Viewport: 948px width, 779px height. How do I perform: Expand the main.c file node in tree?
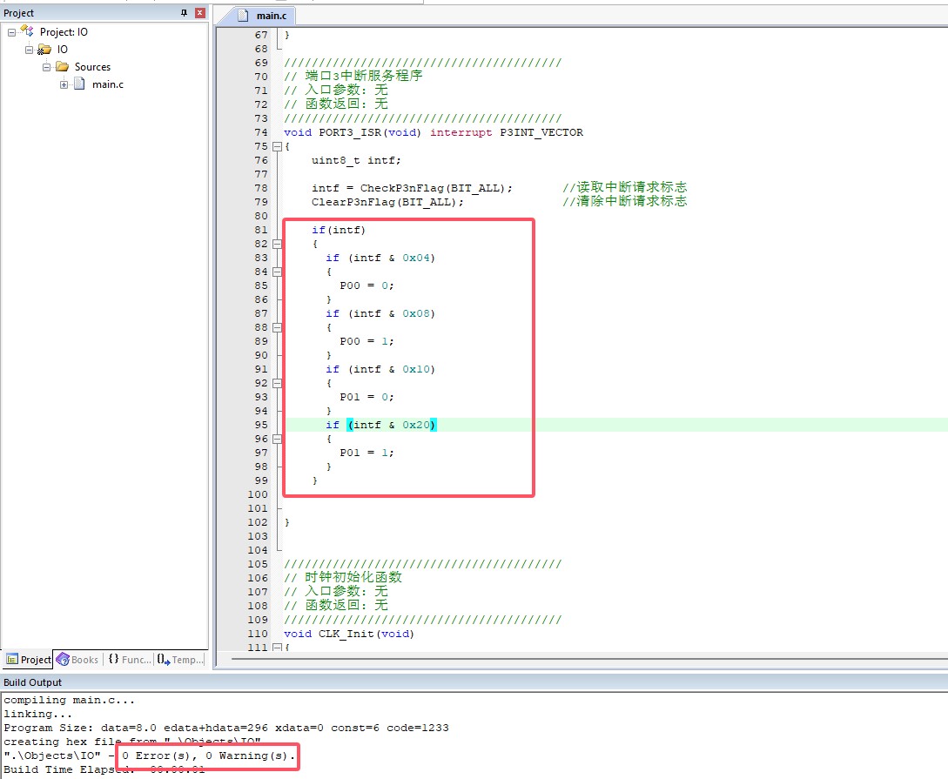(x=64, y=84)
